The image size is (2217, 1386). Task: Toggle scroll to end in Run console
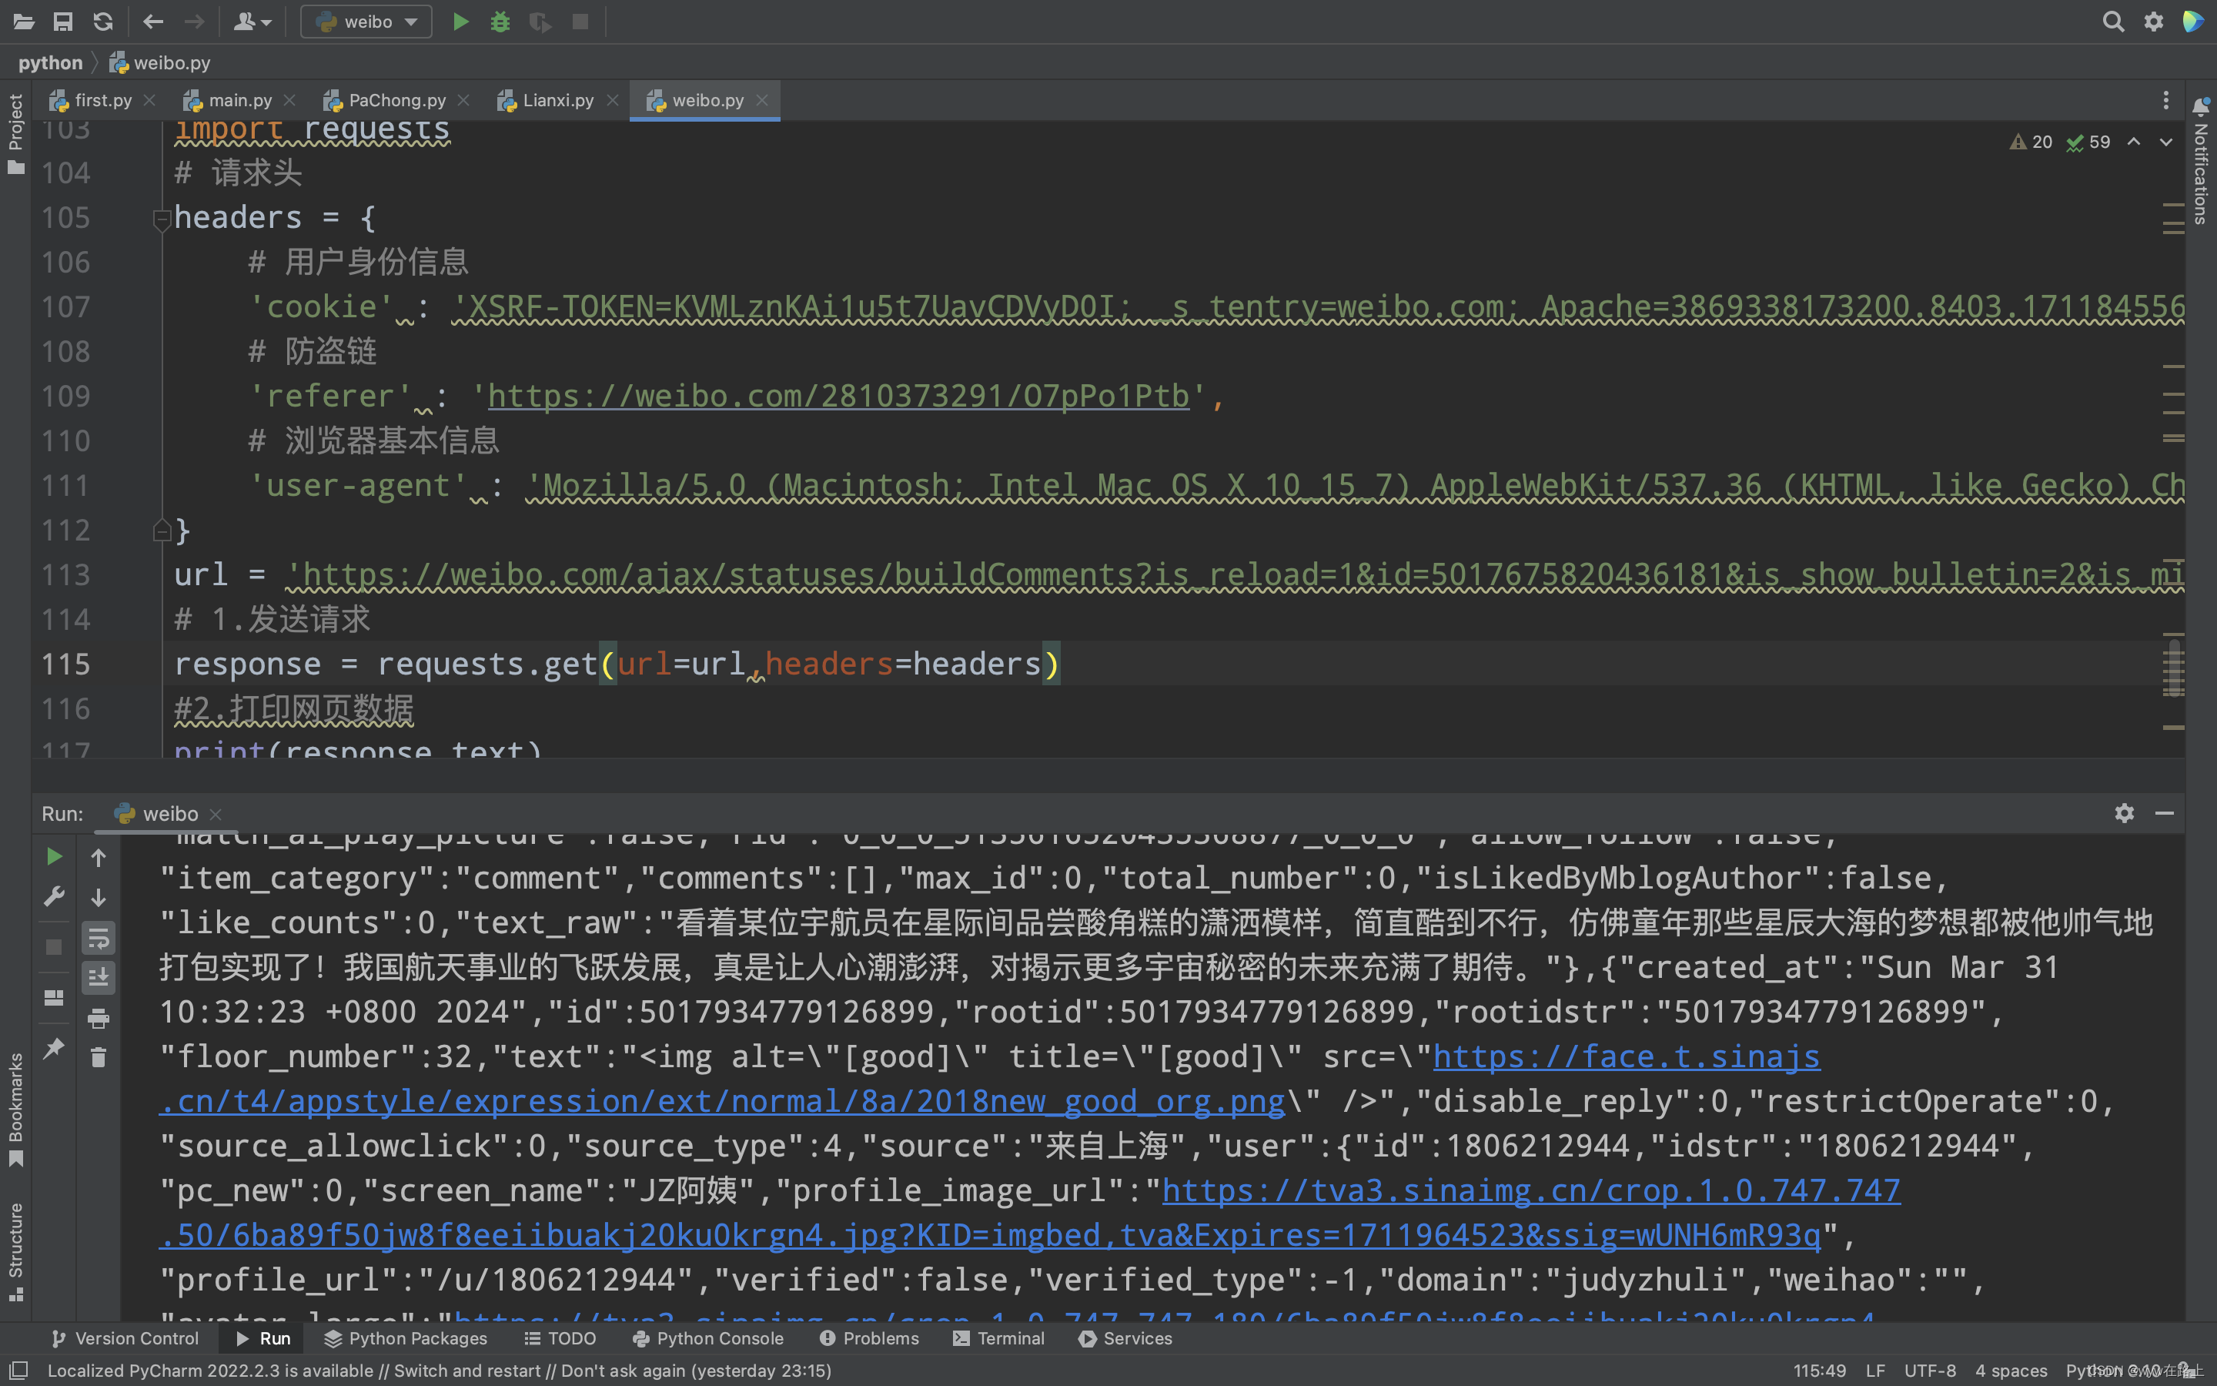[99, 978]
